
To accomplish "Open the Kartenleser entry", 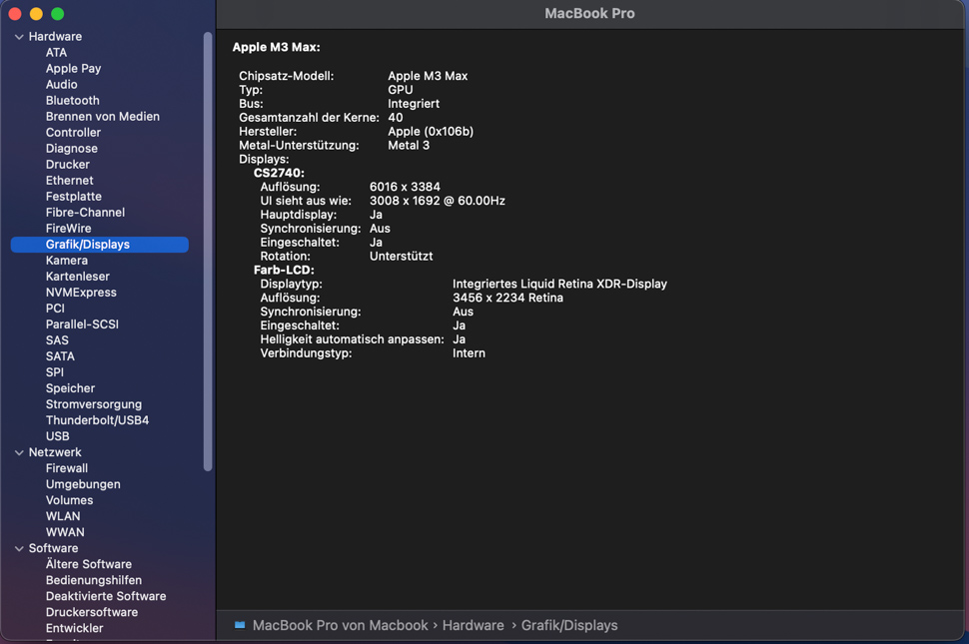I will point(77,277).
